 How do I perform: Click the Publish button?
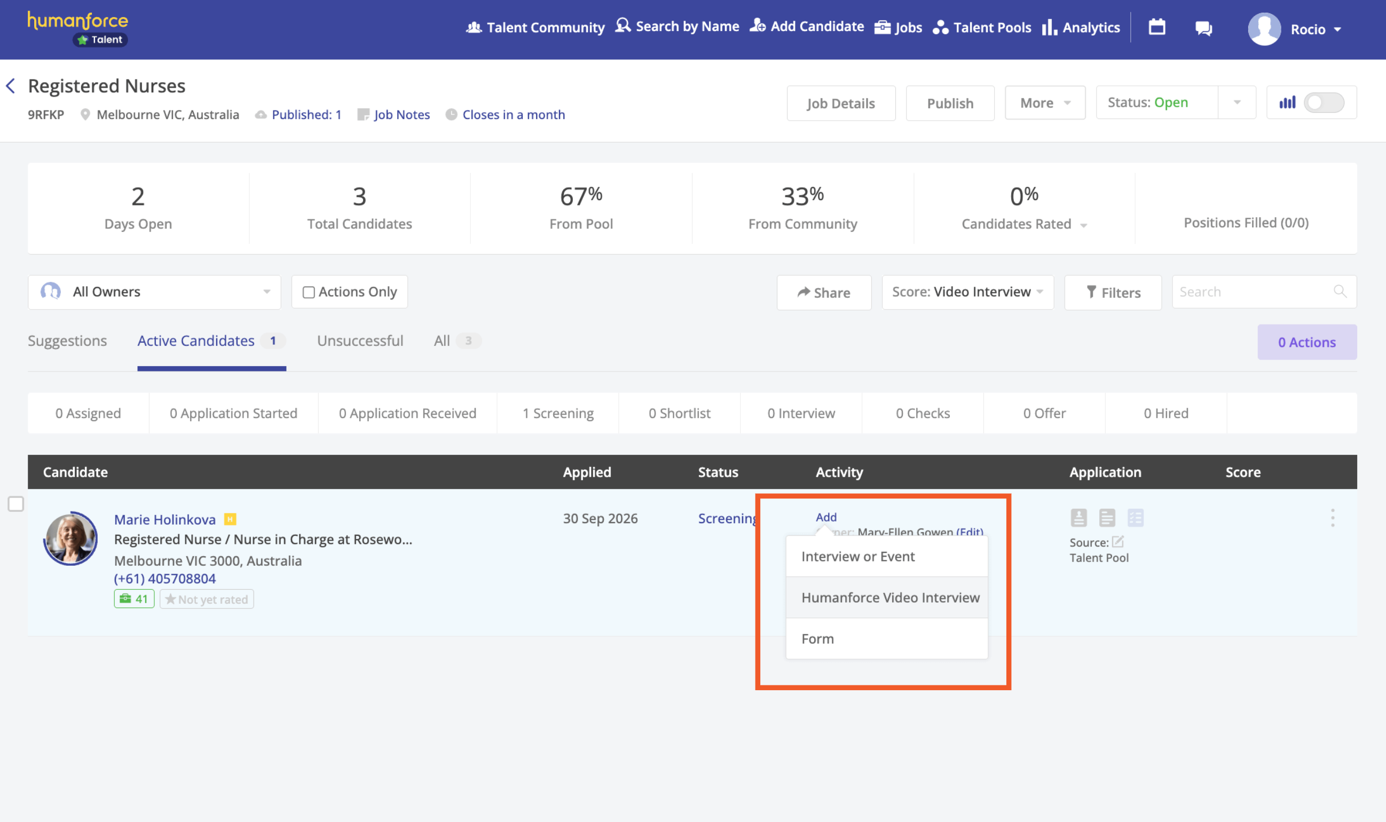click(950, 103)
